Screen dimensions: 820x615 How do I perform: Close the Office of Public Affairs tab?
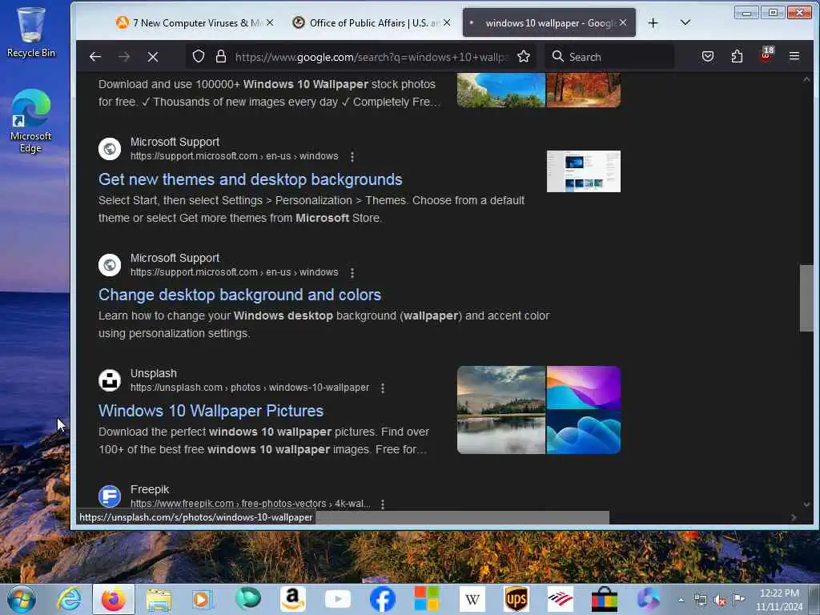[x=447, y=22]
